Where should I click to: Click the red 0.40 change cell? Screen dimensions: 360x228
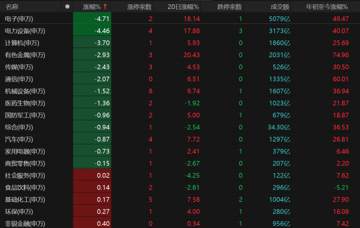coord(92,223)
